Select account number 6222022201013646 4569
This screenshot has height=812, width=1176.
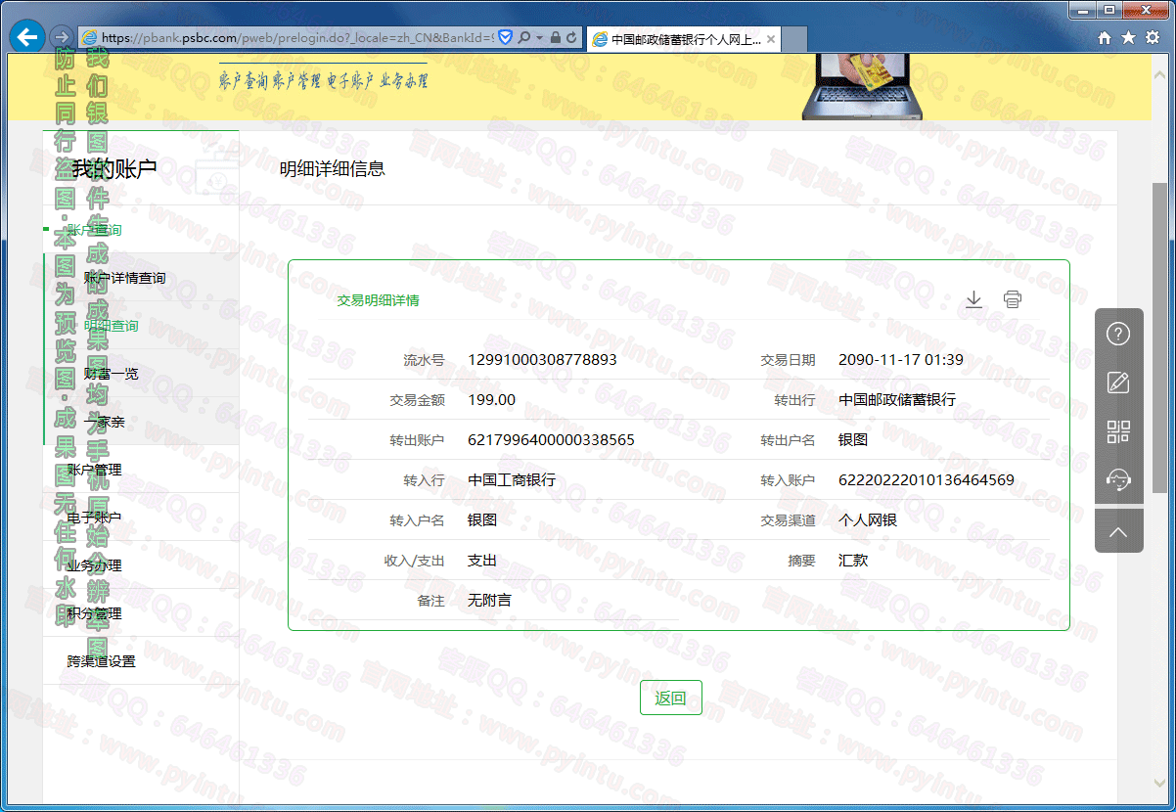tap(927, 479)
